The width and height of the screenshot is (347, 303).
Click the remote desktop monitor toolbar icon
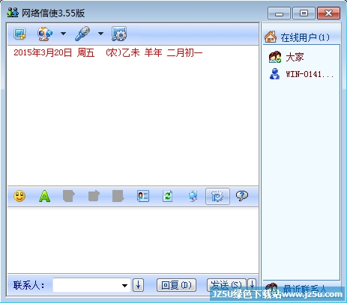19,34
